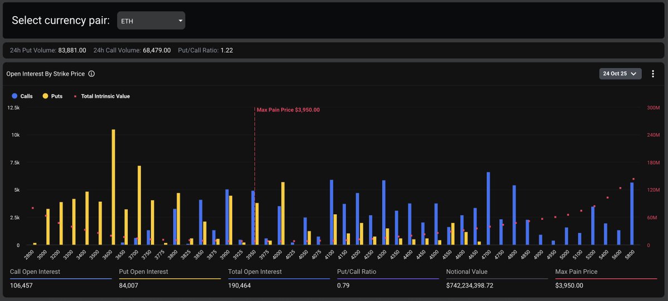This screenshot has width=668, height=301.
Task: Toggle the Calls series in the legend
Action: (x=22, y=96)
